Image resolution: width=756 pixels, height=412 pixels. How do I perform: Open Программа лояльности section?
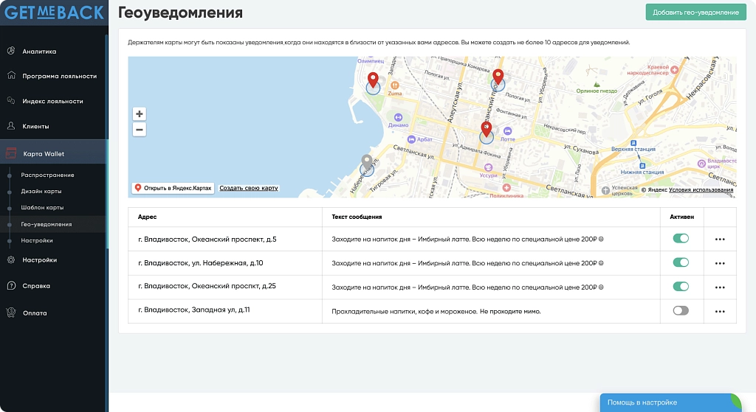point(59,76)
